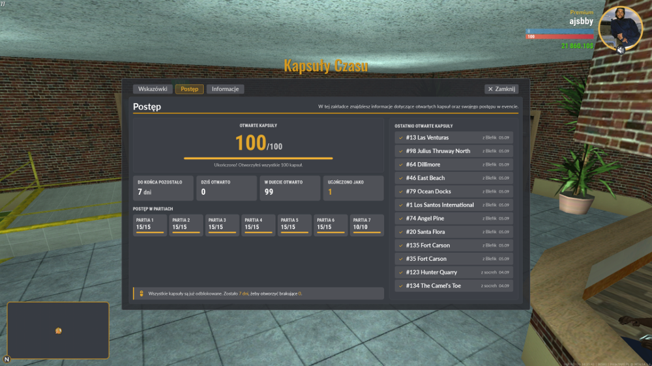Click the 7 dni link in notice
Image resolution: width=652 pixels, height=366 pixels.
point(244,293)
